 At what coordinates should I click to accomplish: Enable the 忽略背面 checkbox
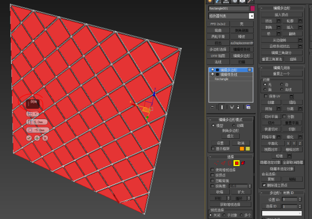[212, 181]
